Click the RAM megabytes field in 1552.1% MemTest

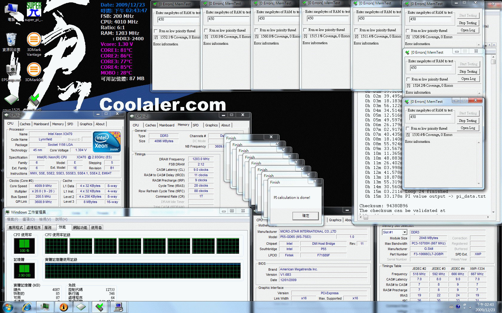click(178, 20)
